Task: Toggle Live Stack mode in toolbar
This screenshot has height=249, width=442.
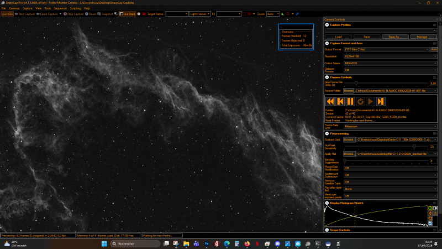Action: point(128,14)
